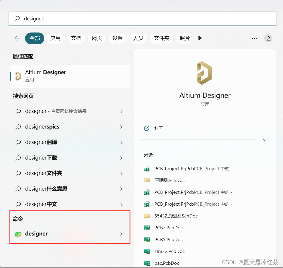Click magnifier icon beside designer翻译
Screen dimensions: 283x268
[18, 142]
